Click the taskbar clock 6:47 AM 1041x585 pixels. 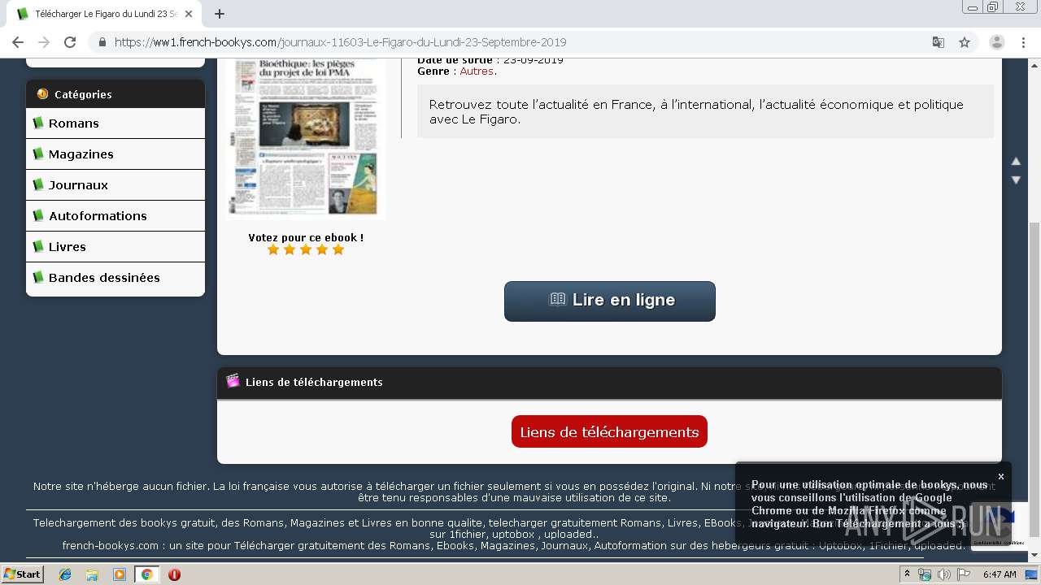point(1000,574)
